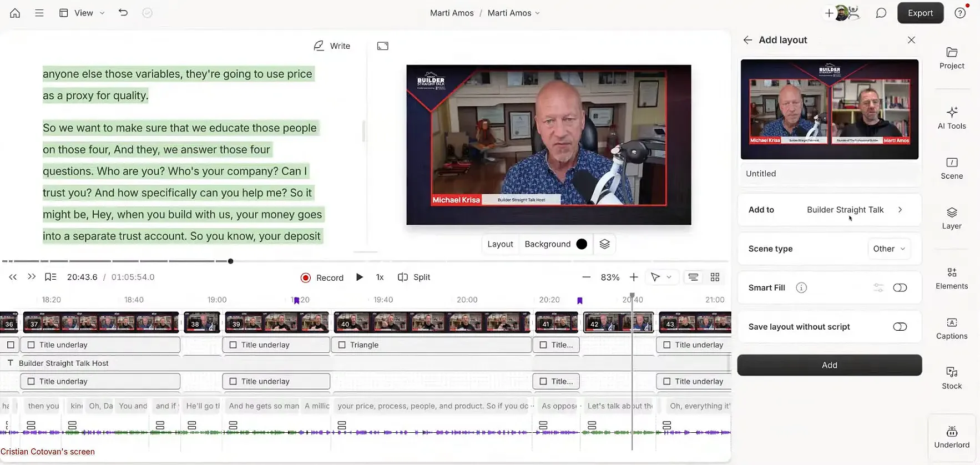
Task: Open the Scene sidebar panel
Action: pos(952,168)
